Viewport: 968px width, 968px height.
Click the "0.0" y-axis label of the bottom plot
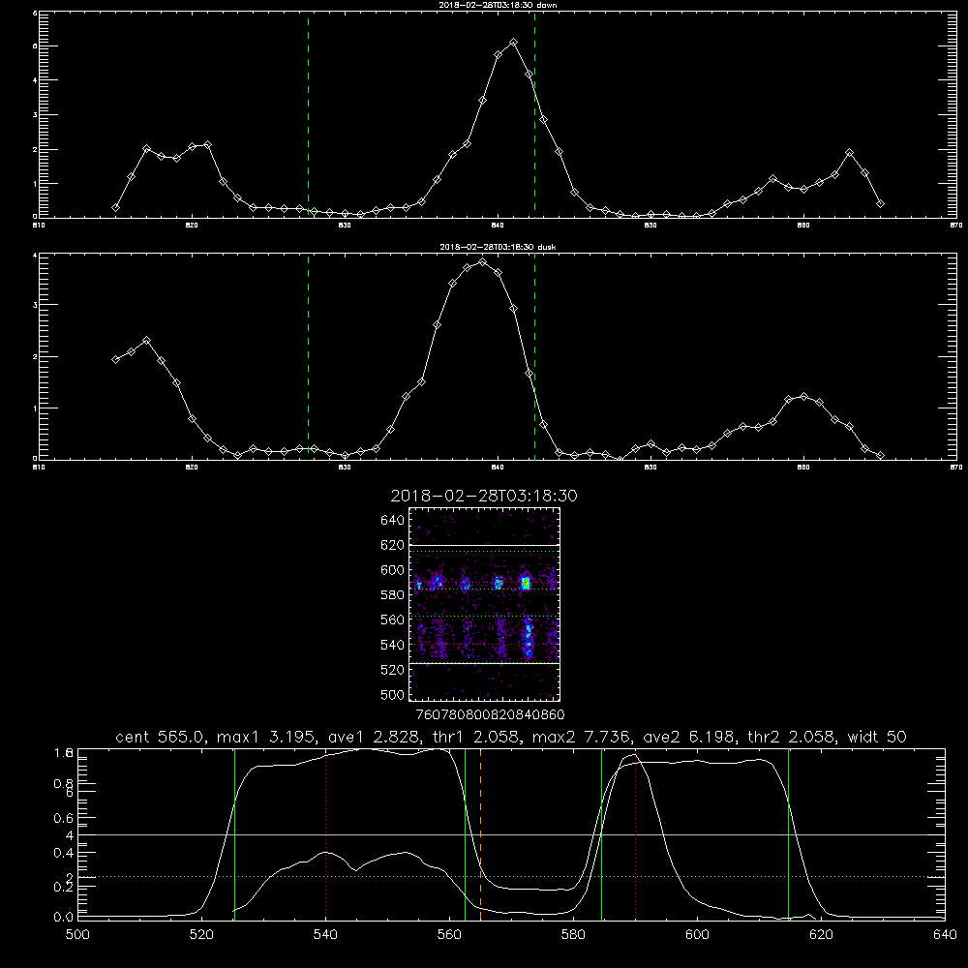[x=63, y=917]
